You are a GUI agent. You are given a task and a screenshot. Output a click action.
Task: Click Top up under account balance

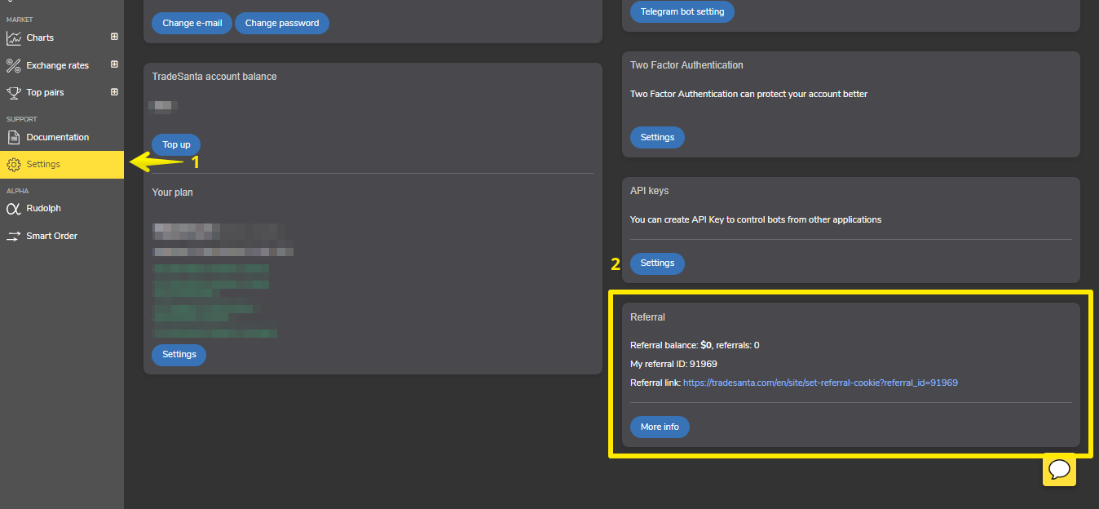tap(176, 144)
